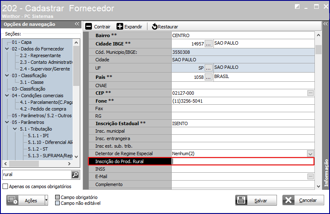Viewport: 330px width, 214px height.
Task: Click the empty CNAE field
Action: click(243, 86)
